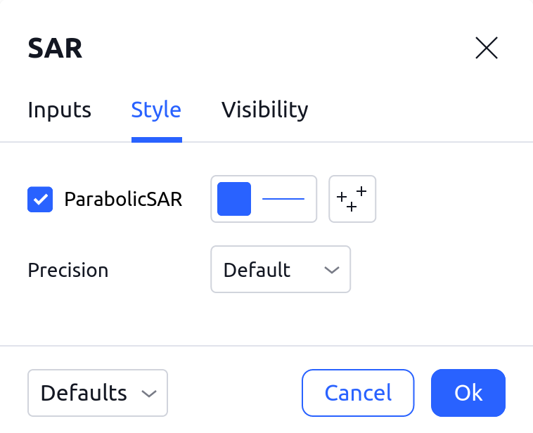Click the line style preview for ParabolicSAR

click(x=283, y=199)
